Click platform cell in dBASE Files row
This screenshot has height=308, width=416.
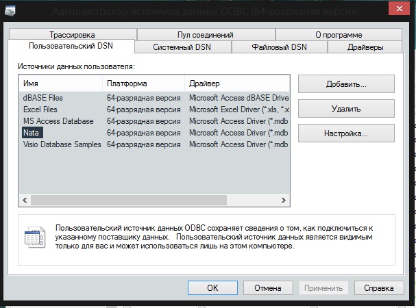(x=143, y=98)
